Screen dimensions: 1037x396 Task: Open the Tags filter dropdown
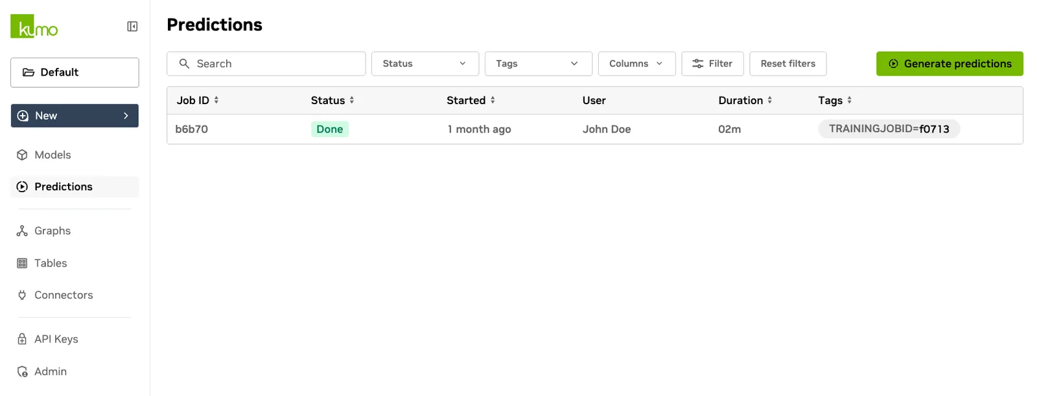pos(539,63)
